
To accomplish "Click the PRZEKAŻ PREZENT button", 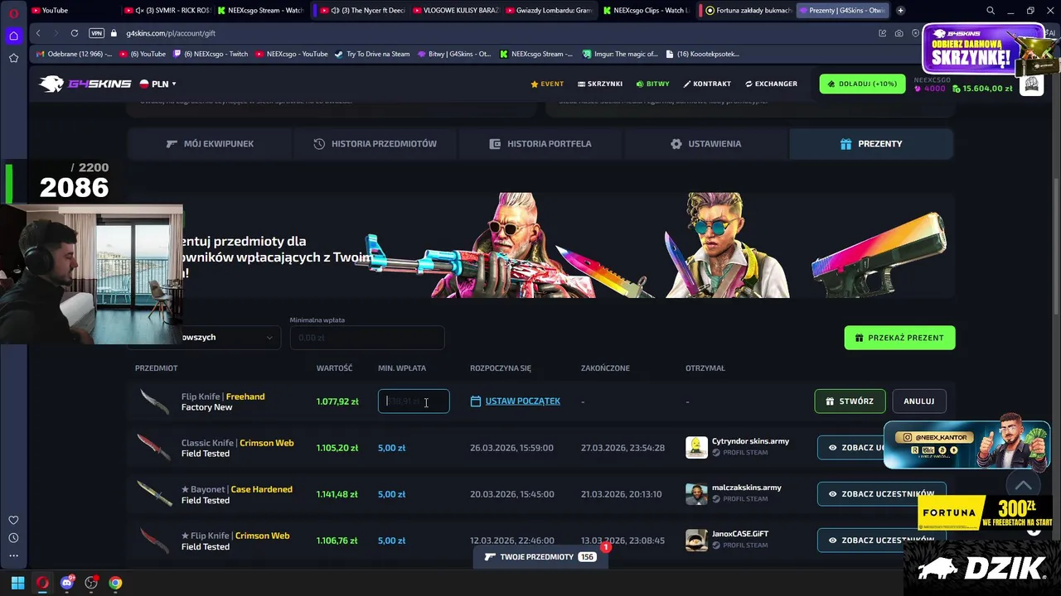I will click(x=899, y=338).
